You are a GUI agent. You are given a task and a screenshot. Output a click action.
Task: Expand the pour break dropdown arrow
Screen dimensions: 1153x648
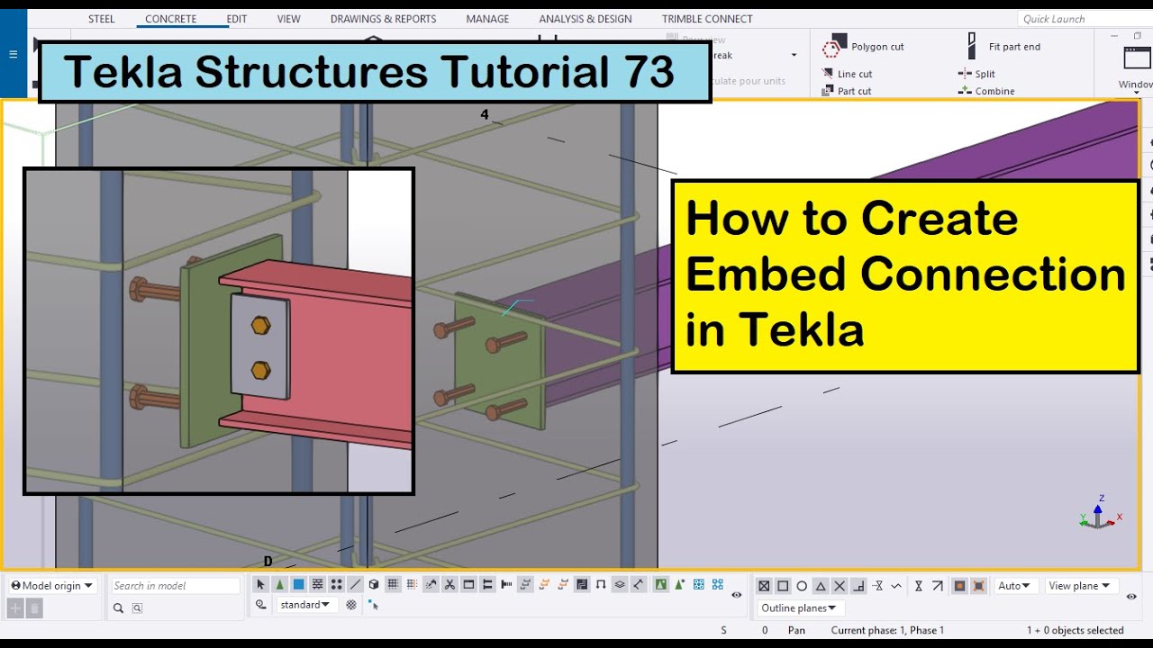pos(794,56)
